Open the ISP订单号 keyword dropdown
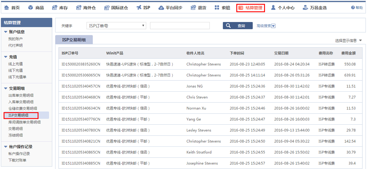367x169 pixels. pos(116,26)
